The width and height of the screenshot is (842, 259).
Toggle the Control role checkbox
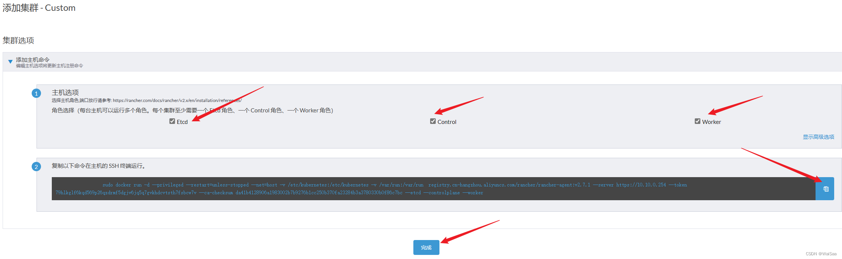pos(433,121)
